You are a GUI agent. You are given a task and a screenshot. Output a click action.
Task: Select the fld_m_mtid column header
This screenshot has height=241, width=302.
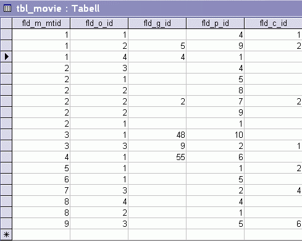pyautogui.click(x=41, y=23)
